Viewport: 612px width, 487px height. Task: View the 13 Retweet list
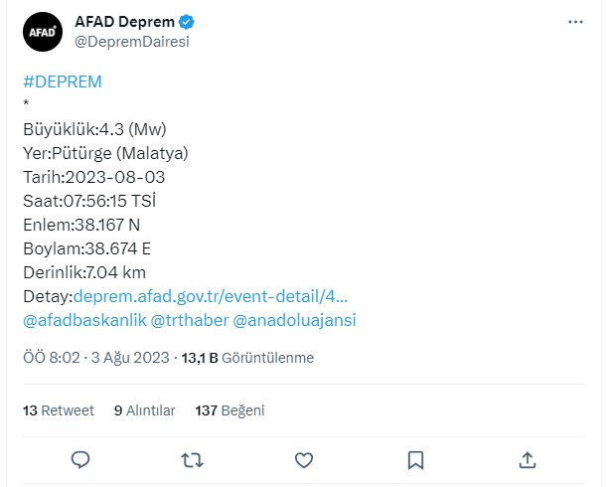[58, 409]
